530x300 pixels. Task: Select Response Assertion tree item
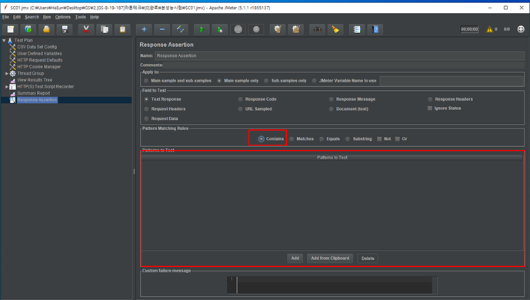point(37,100)
